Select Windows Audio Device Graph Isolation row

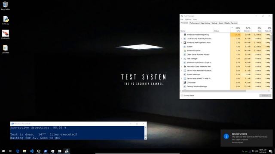point(225,62)
